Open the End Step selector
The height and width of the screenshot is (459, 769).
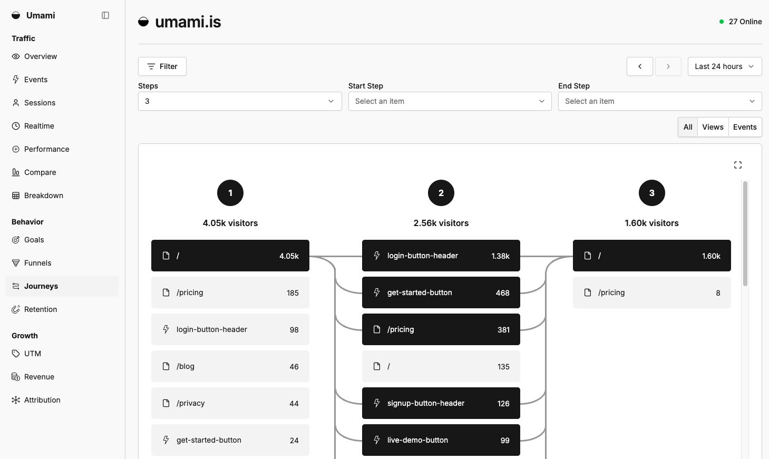coord(660,101)
